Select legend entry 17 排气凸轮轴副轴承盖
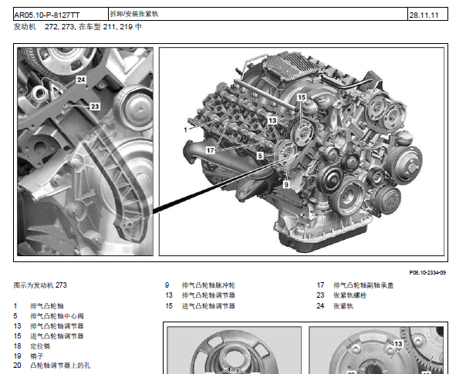 (355, 285)
